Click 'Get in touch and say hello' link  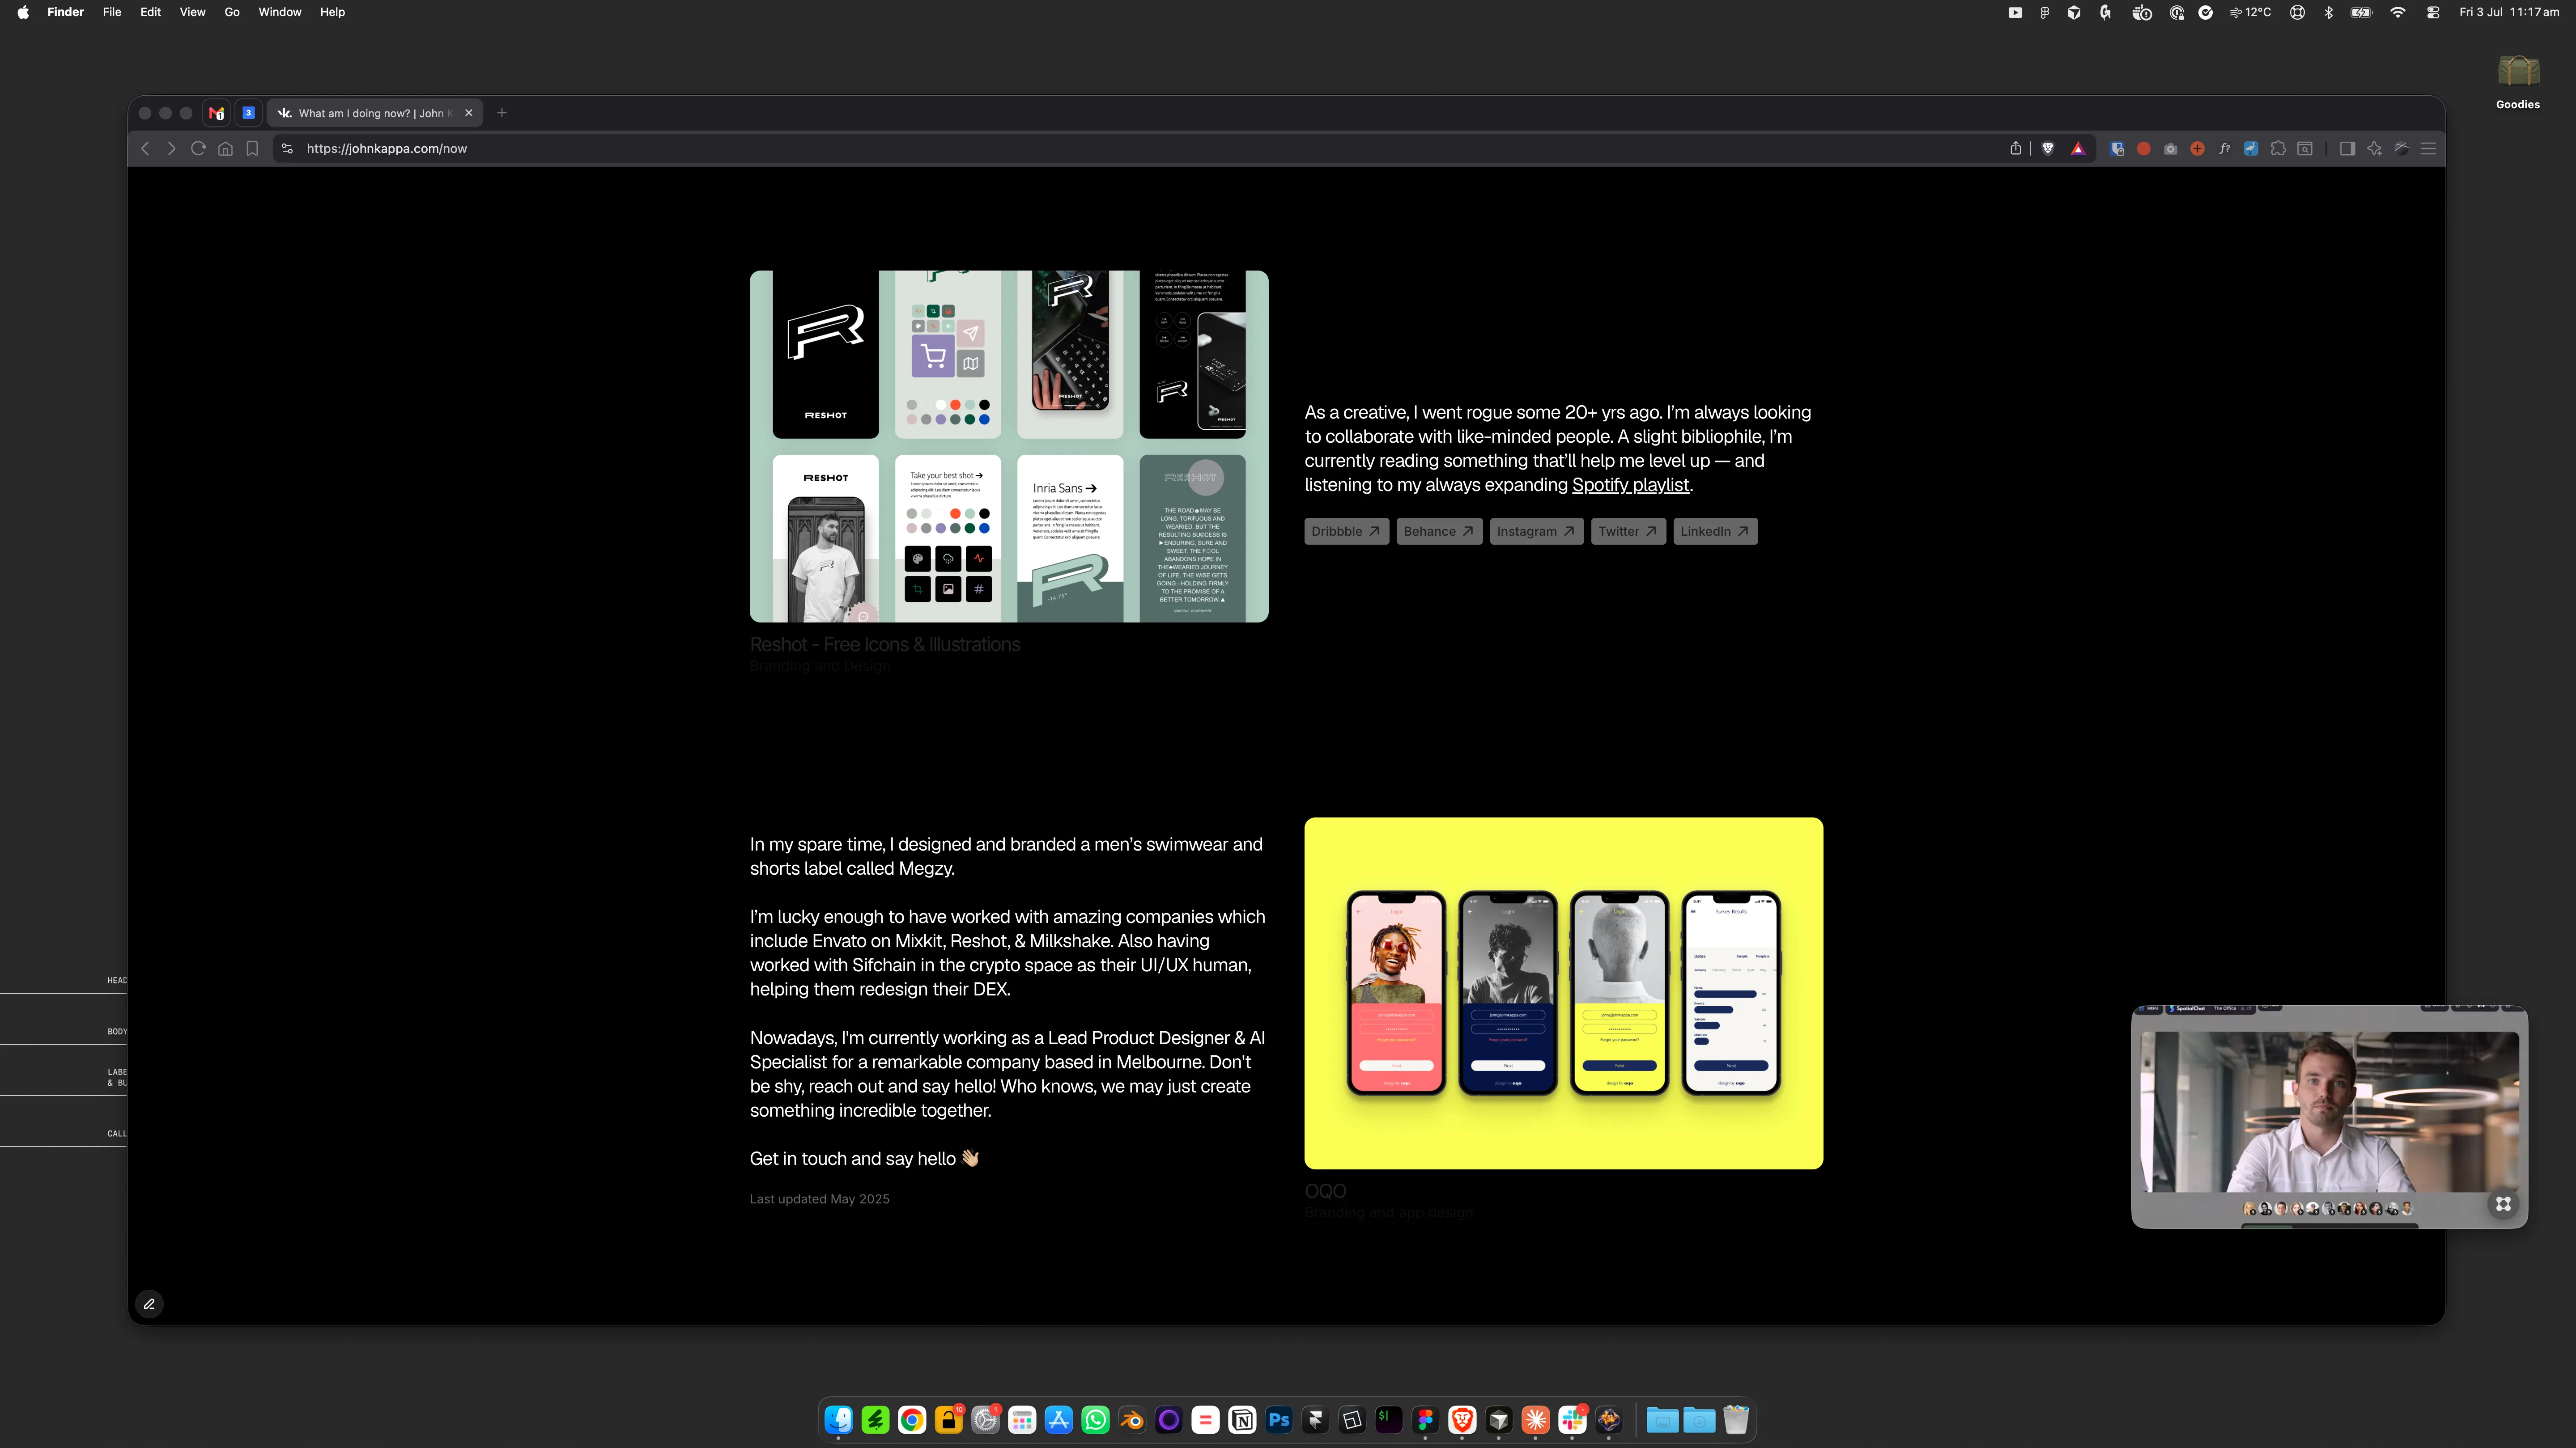(864, 1159)
